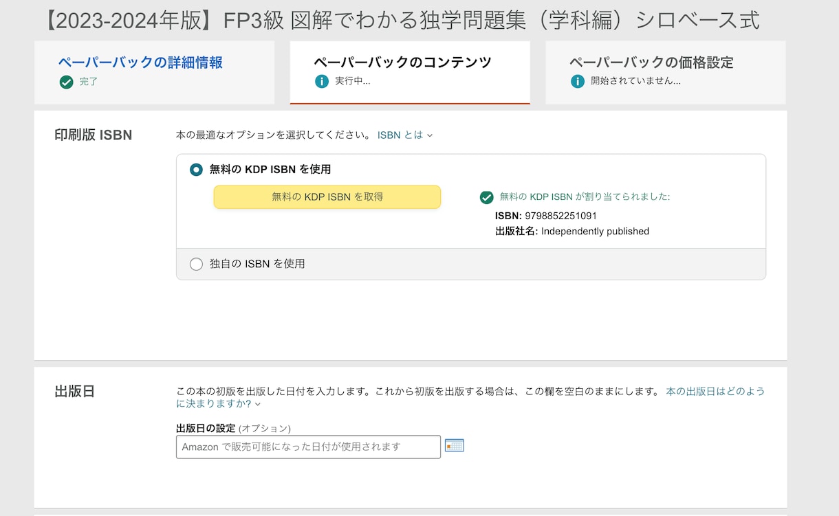839x516 pixels.
Task: Expand the ISBN とは help link
Action: [x=405, y=135]
